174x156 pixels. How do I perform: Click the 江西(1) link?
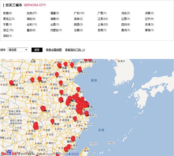coord(126,19)
